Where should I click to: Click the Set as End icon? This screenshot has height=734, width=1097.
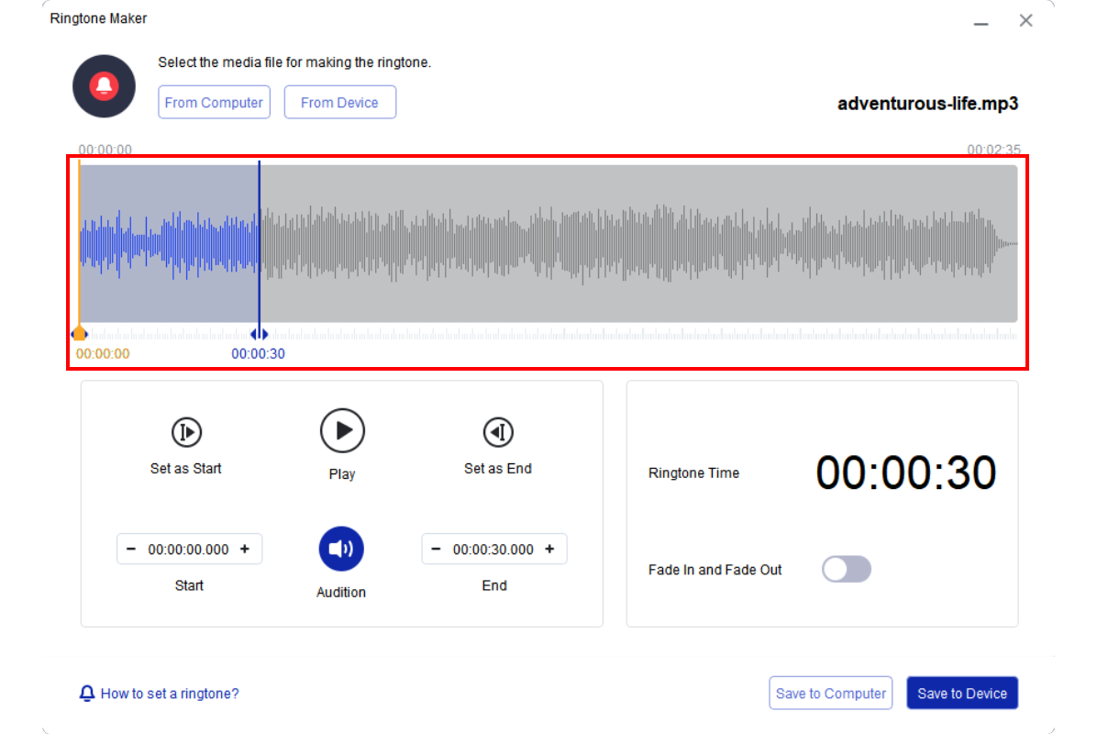498,432
